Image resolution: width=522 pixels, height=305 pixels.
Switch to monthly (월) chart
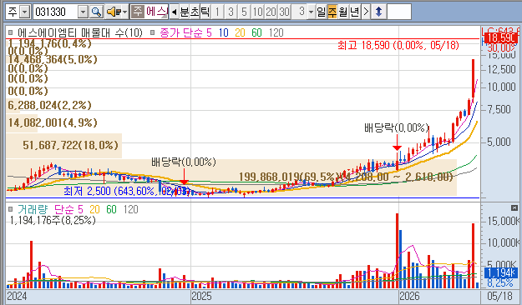click(x=343, y=12)
